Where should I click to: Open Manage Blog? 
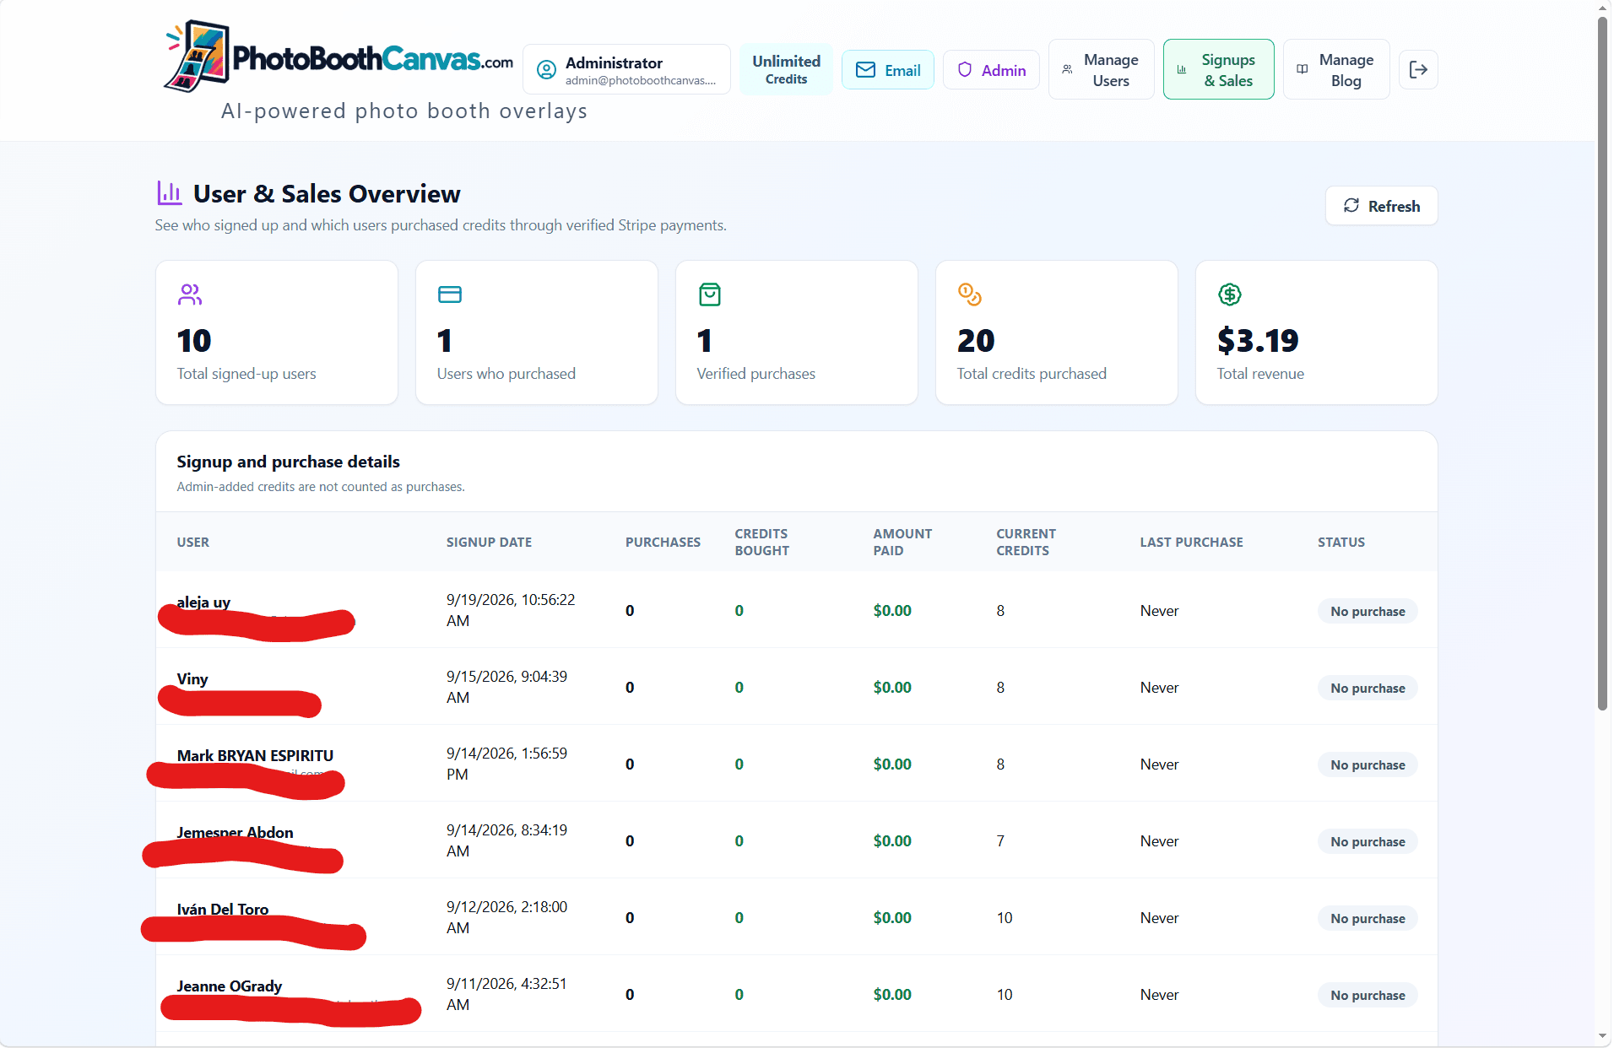tap(1336, 70)
